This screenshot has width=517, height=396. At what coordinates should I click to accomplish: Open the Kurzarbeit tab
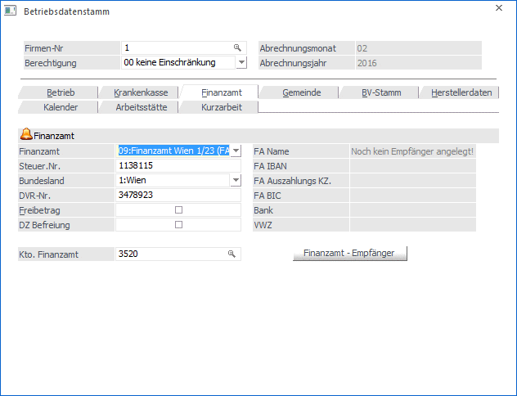tap(221, 107)
